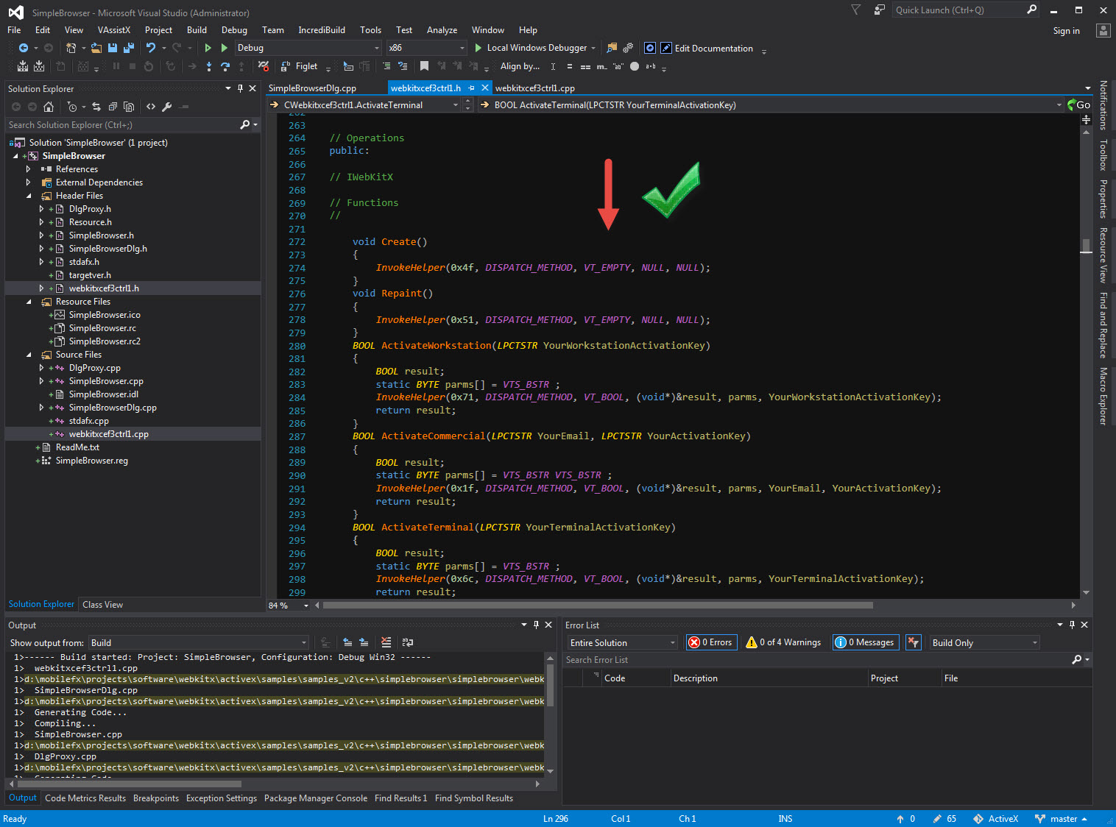The height and width of the screenshot is (827, 1116).
Task: Toggle the 0 of 4 Warnings filter
Action: tap(783, 642)
